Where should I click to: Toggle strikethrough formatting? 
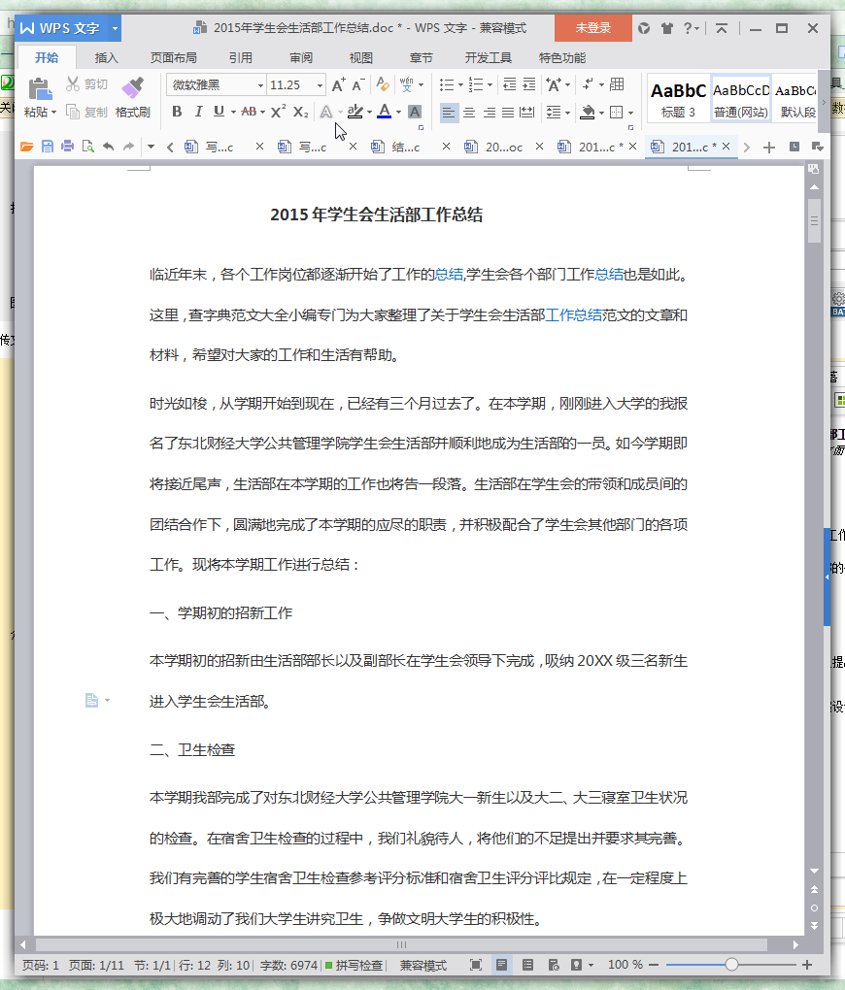coord(249,112)
